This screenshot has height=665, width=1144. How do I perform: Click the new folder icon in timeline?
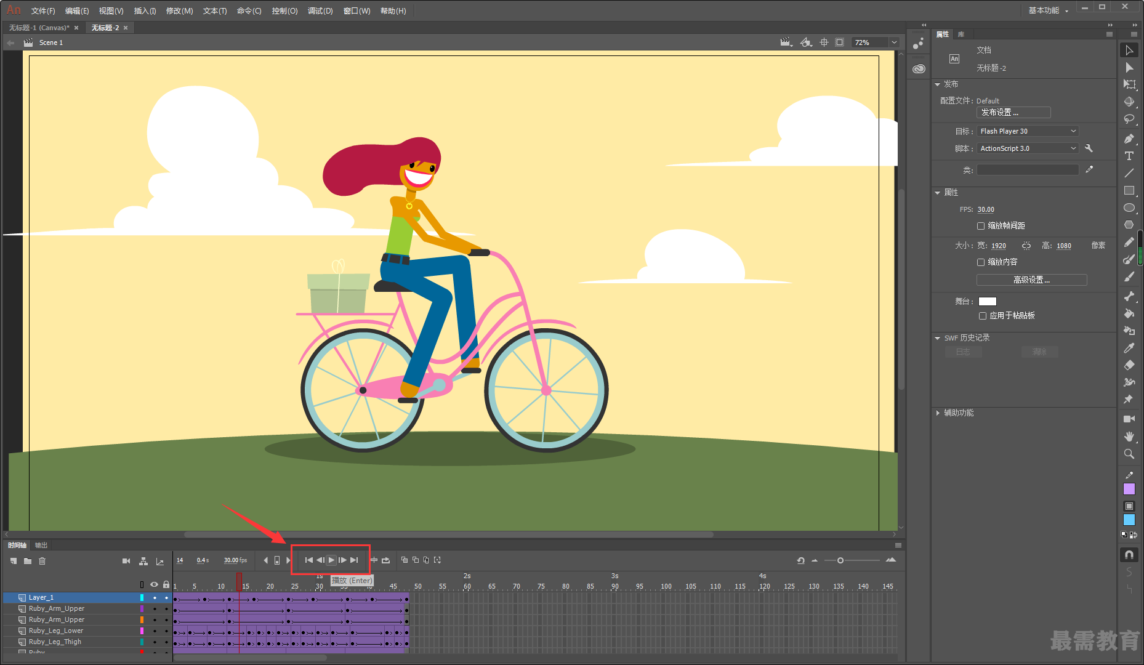coord(28,561)
